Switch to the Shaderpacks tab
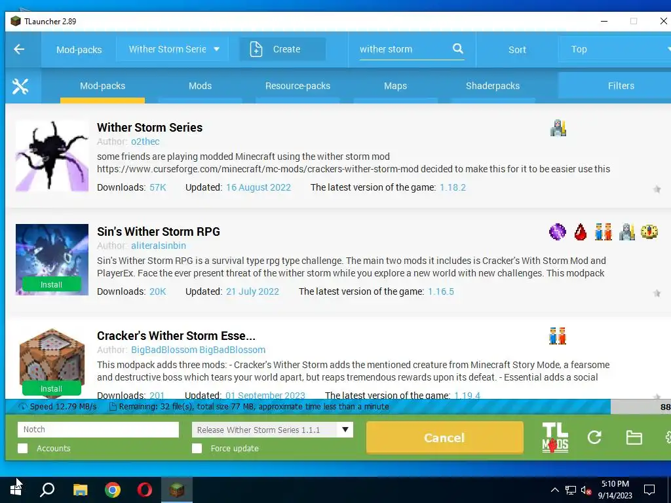The width and height of the screenshot is (671, 503). point(493,86)
